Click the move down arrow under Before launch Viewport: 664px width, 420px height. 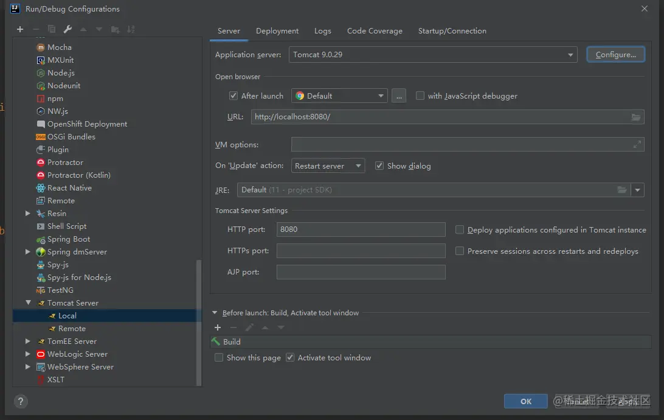click(281, 327)
